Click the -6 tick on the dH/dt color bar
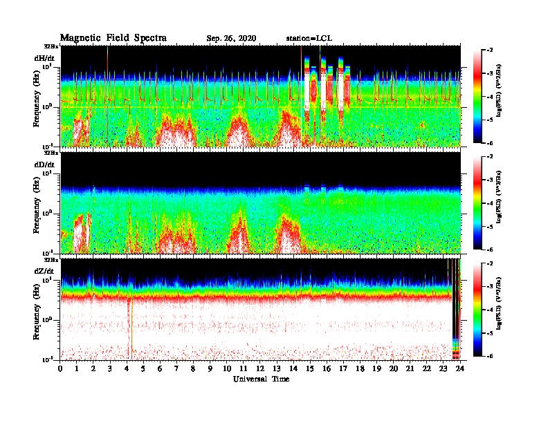Screen dimensions: 548x423 point(490,143)
